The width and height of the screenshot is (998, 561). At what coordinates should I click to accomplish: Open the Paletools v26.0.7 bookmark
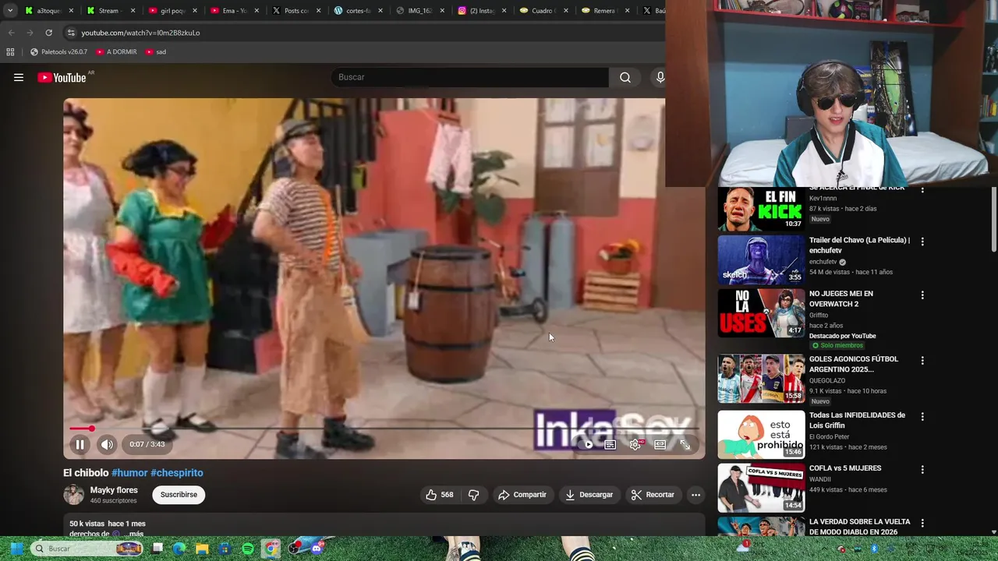[x=58, y=51]
